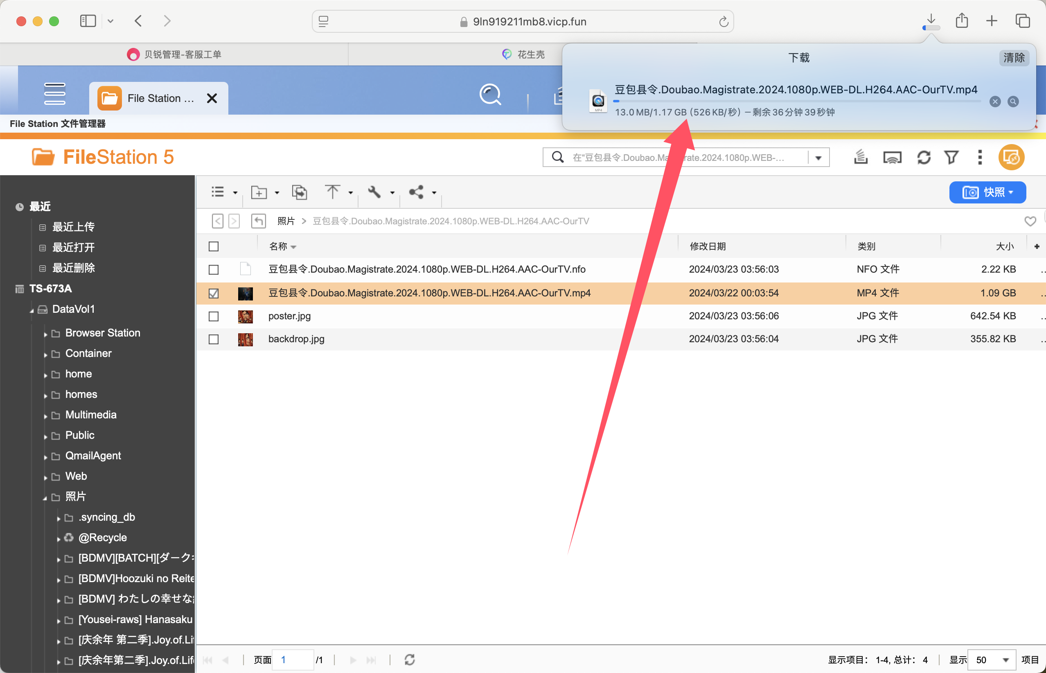This screenshot has height=673, width=1046.
Task: Click the poster.jpg thumbnail
Action: [x=246, y=316]
